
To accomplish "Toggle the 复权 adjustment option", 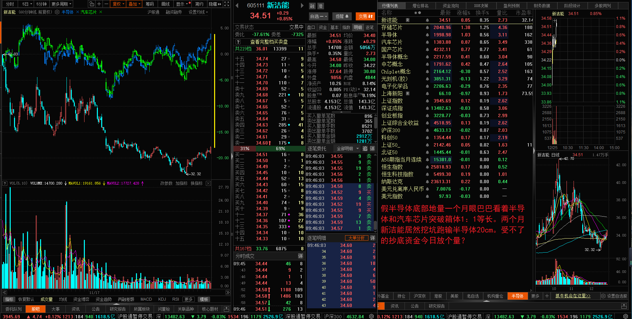I will pos(119,4).
